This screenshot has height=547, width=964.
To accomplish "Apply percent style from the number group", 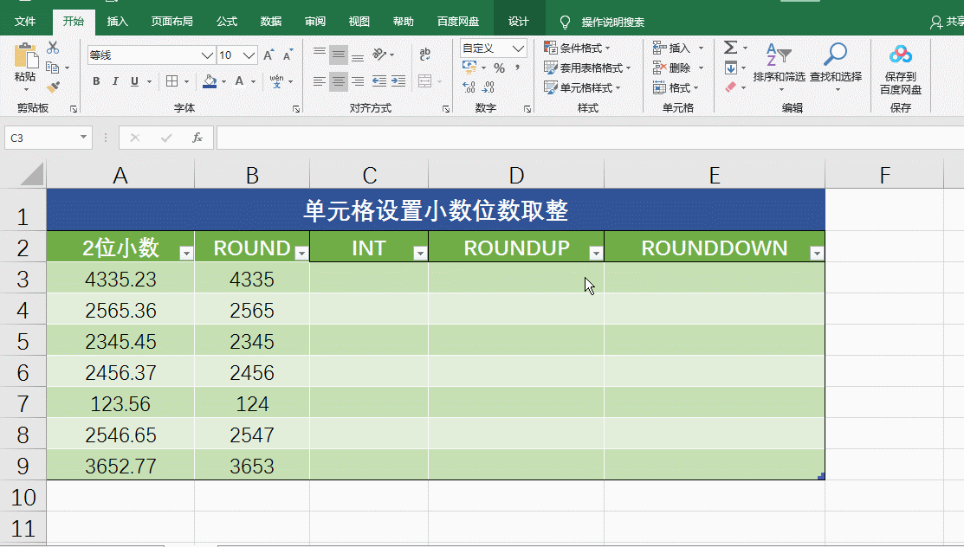I will pyautogui.click(x=499, y=66).
